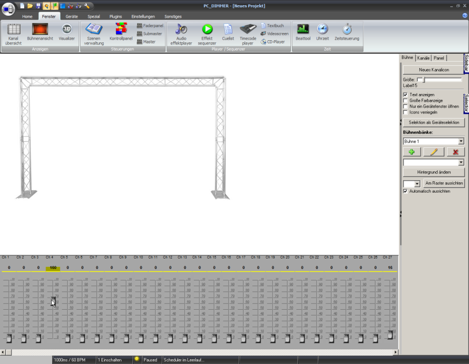
Task: Open the Submaster window
Action: [150, 34]
